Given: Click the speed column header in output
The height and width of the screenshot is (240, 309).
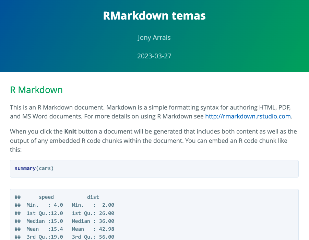Looking at the screenshot, I should tap(46, 197).
